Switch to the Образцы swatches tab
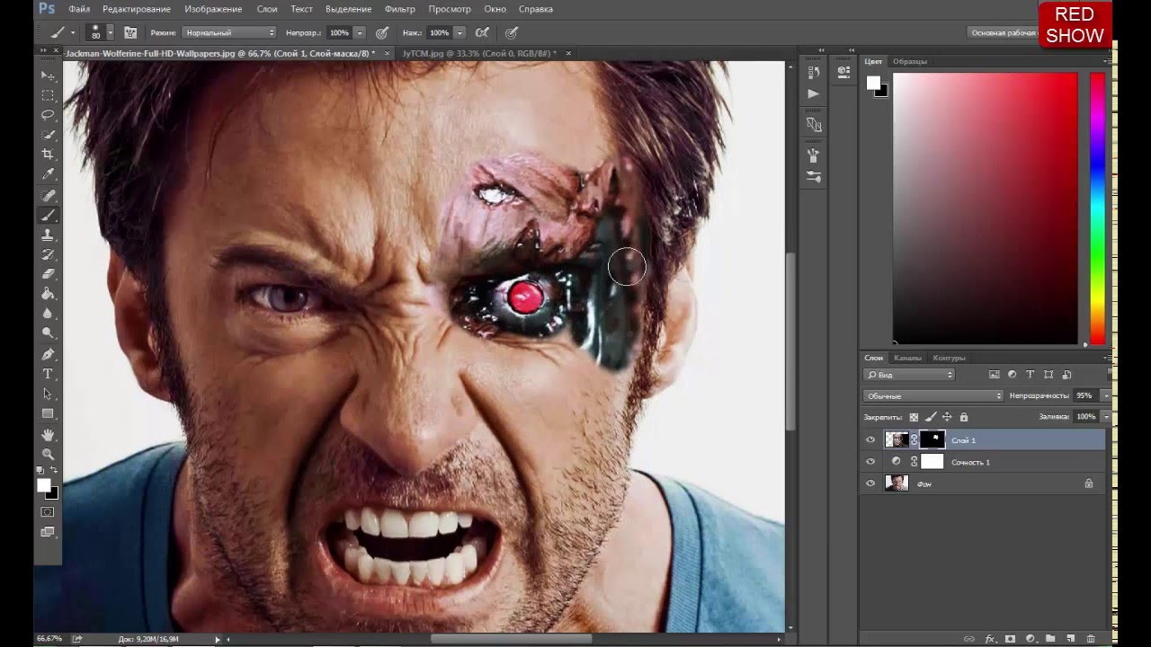1151x647 pixels. 910,61
